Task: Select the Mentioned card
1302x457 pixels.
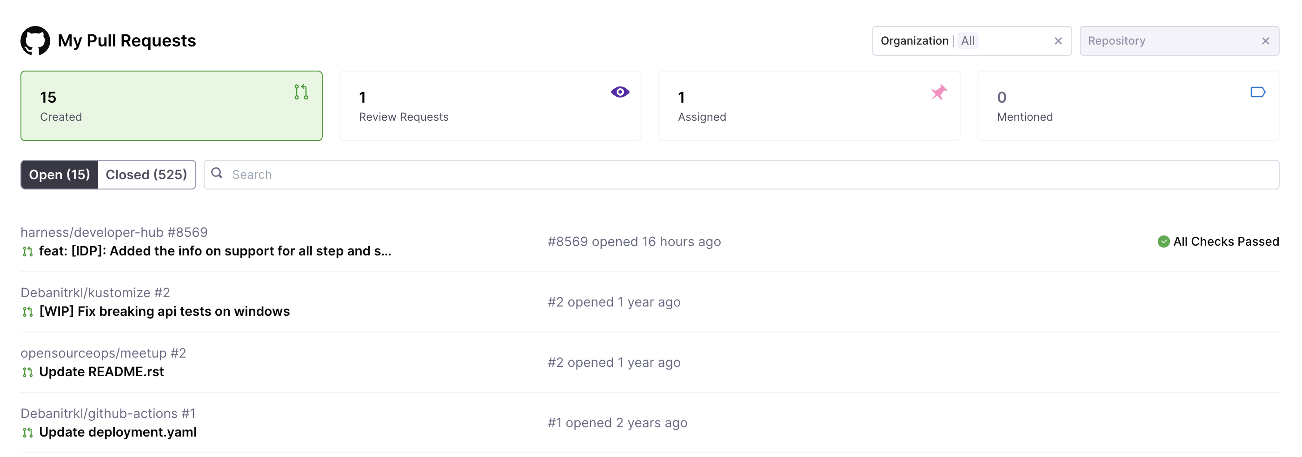Action: (x=1128, y=106)
